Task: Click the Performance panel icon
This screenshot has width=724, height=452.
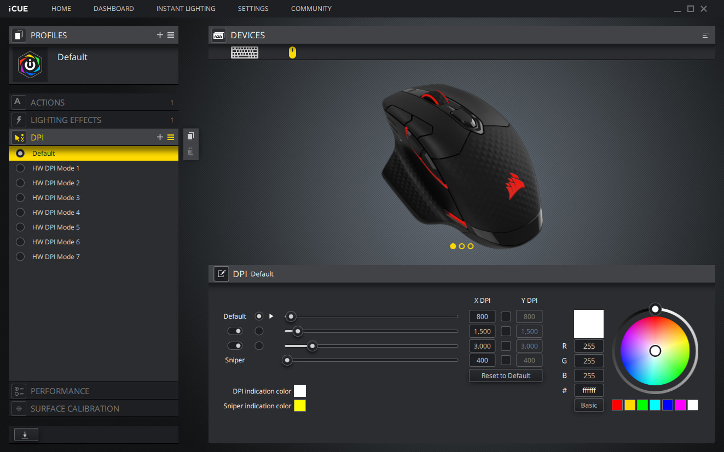Action: coord(18,391)
